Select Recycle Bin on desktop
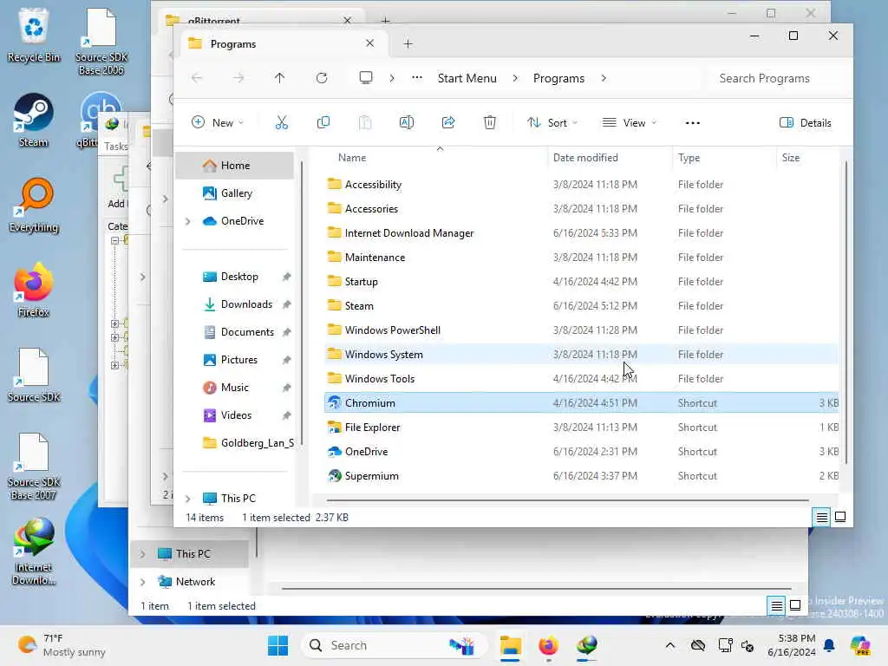 coord(34,35)
